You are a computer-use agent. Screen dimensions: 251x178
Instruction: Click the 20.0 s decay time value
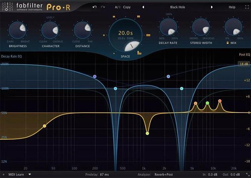126,33
